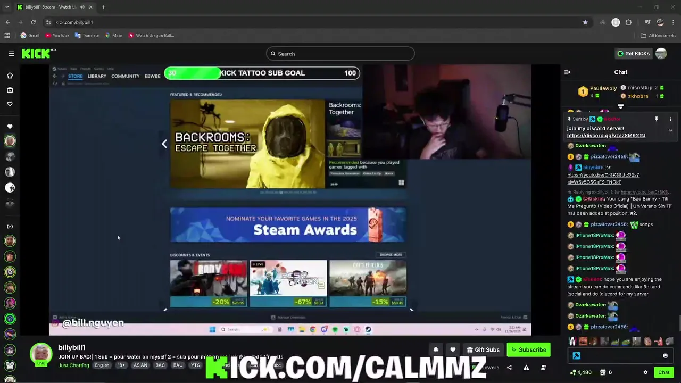Image resolution: width=681 pixels, height=383 pixels.
Task: Share the stream via share icon
Action: coord(509,368)
